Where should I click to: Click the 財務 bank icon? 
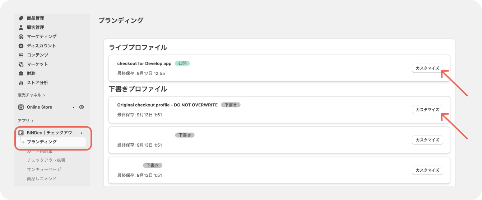point(21,73)
